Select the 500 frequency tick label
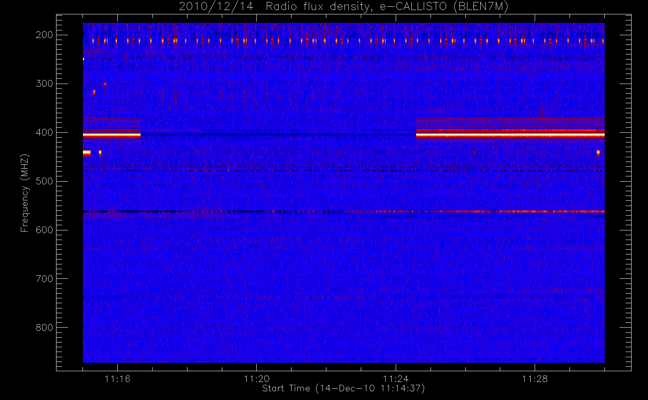 click(44, 181)
